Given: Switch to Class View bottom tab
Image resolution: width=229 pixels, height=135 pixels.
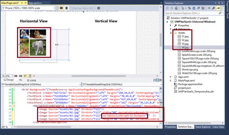Looking at the screenshot, I should [218, 127].
